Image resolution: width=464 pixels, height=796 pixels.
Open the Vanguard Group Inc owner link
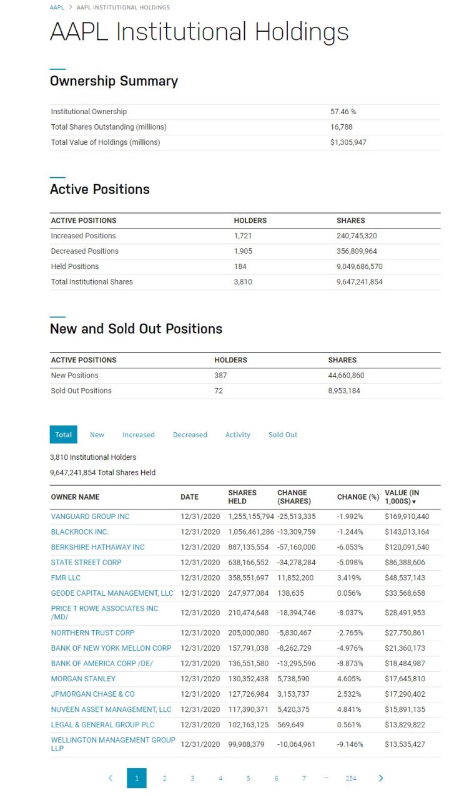coord(91,517)
